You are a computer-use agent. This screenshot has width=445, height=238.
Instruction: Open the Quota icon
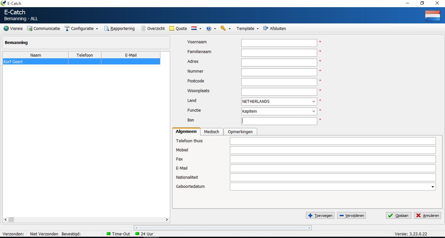172,29
